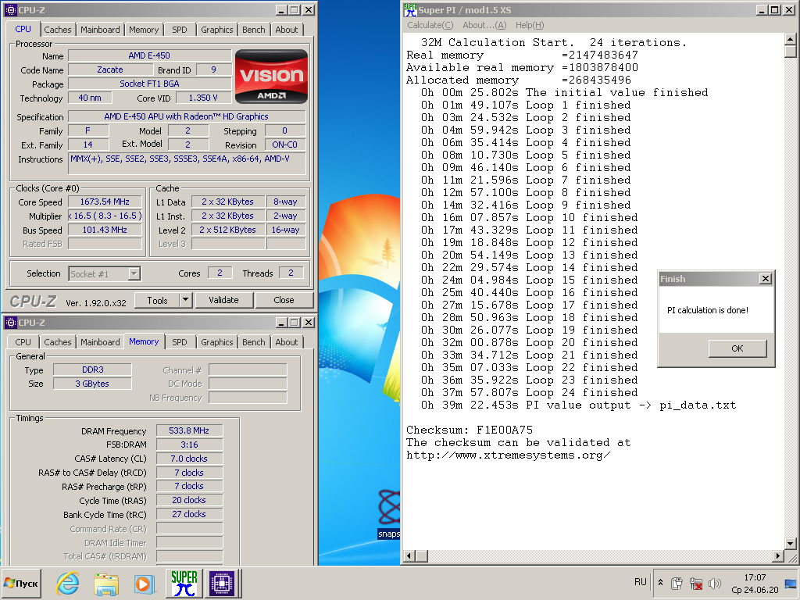Show hidden tray icons arrow
Image resolution: width=800 pixels, height=600 pixels.
[660, 583]
